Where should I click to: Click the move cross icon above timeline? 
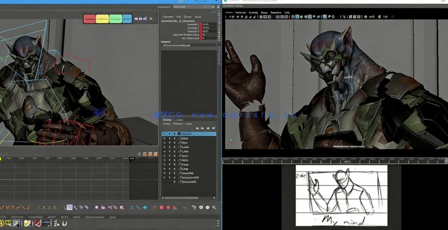[x=139, y=154]
